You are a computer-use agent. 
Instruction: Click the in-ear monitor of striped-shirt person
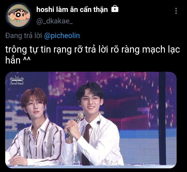45,108
